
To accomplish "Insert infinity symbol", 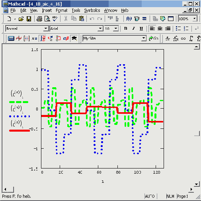I will [x=183, y=38].
